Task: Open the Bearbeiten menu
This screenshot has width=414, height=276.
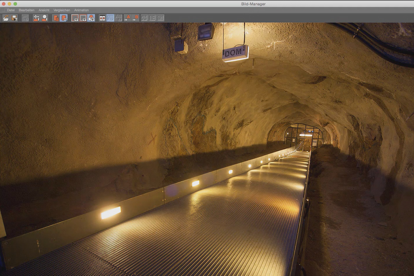Action: point(27,10)
